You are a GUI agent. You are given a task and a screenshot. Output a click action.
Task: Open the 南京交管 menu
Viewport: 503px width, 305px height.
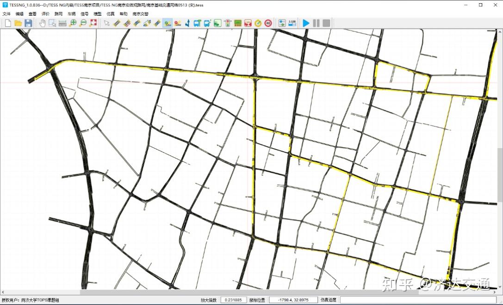pos(141,14)
